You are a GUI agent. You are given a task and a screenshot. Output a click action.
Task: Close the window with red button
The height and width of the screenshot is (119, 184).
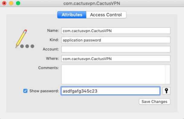point(4,3)
